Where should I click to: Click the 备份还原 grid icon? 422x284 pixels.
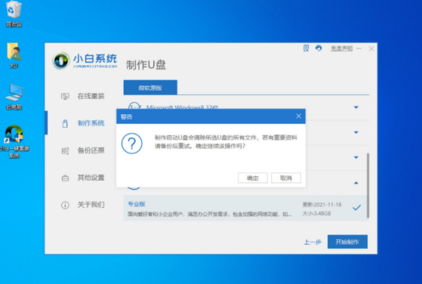pyautogui.click(x=65, y=151)
